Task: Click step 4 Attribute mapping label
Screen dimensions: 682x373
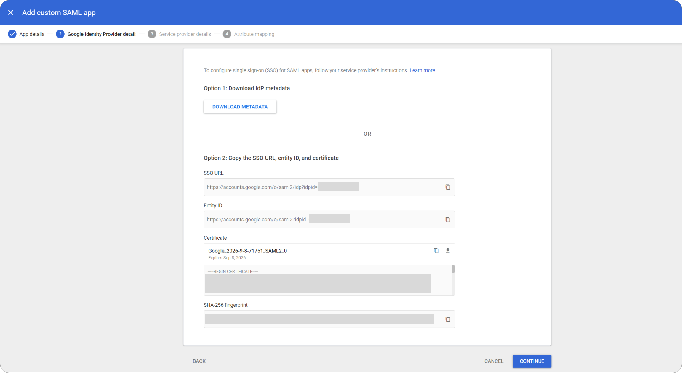Action: 254,34
